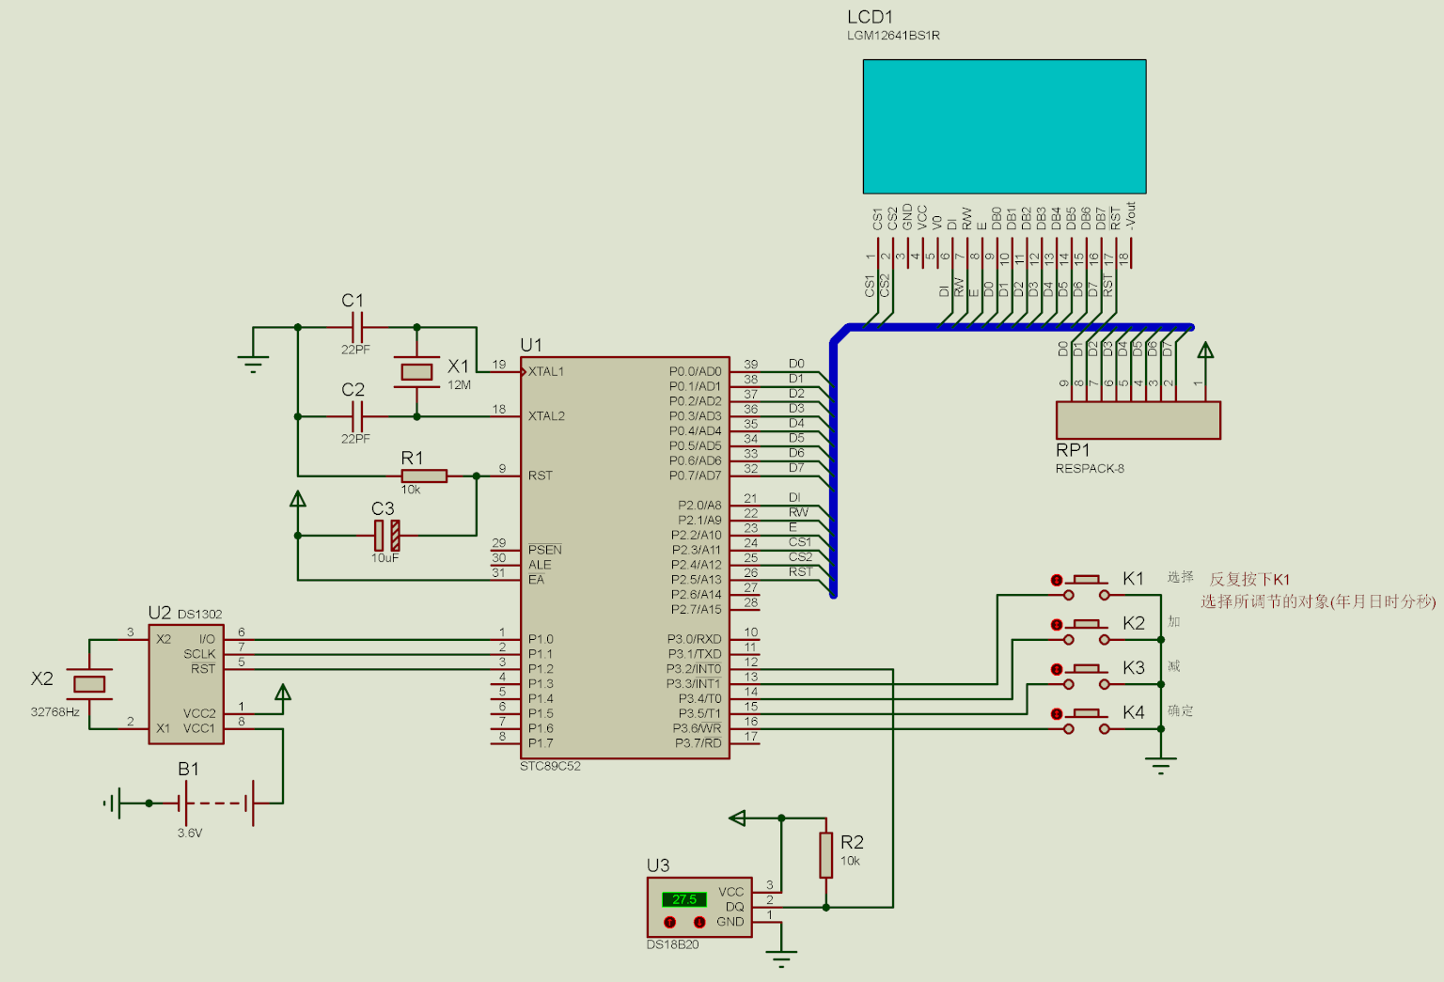The height and width of the screenshot is (982, 1444).
Task: Click the DS18B20 increase temperature button
Action: [x=699, y=922]
